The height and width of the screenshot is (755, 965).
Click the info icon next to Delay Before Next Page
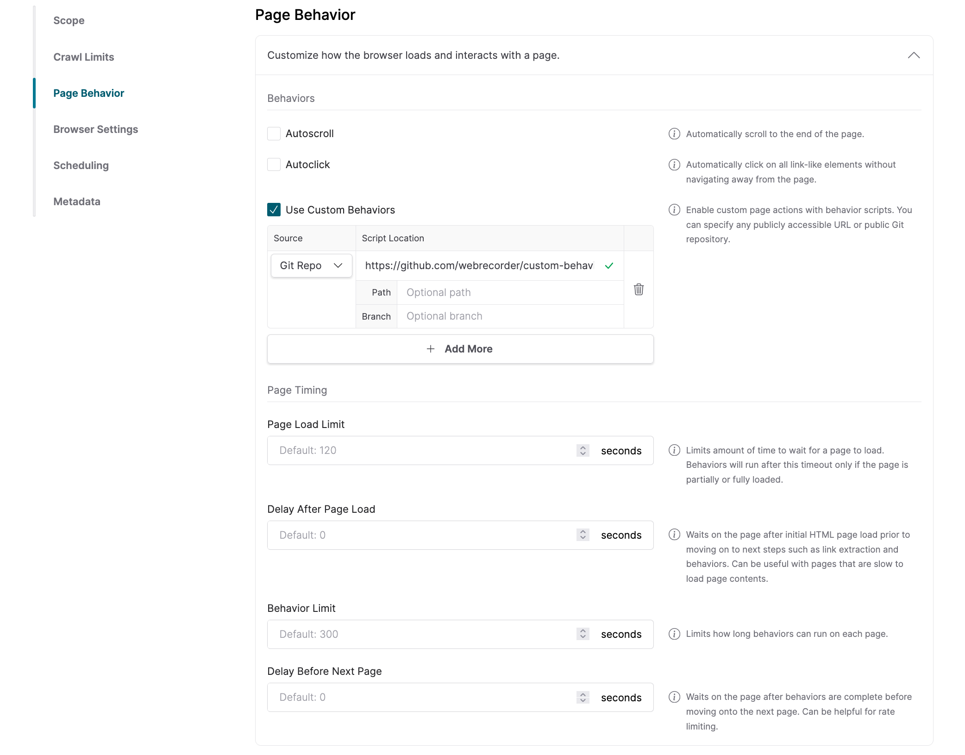674,697
